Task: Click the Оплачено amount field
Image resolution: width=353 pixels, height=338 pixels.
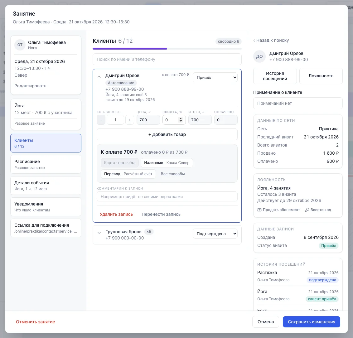Action: pos(226,120)
